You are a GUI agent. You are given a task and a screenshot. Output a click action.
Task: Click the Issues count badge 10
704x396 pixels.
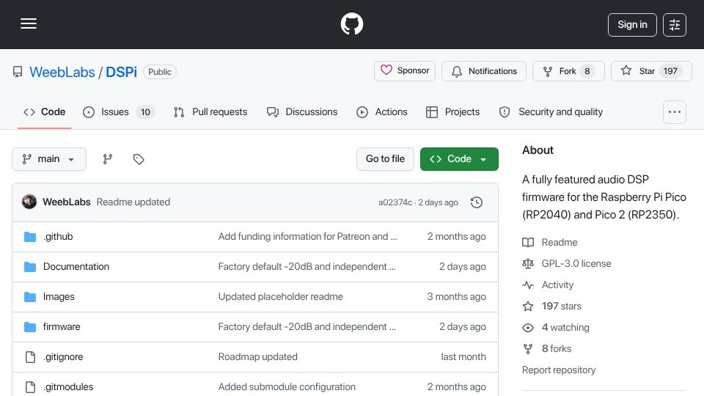(145, 111)
